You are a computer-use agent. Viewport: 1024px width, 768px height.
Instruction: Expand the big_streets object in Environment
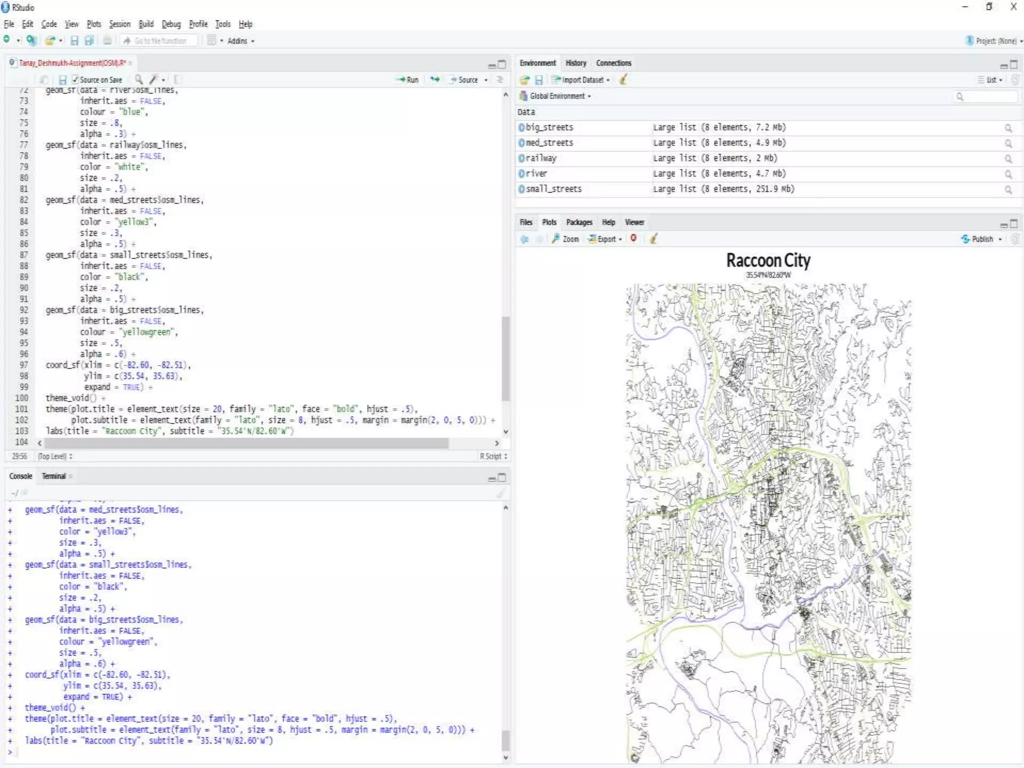point(521,127)
